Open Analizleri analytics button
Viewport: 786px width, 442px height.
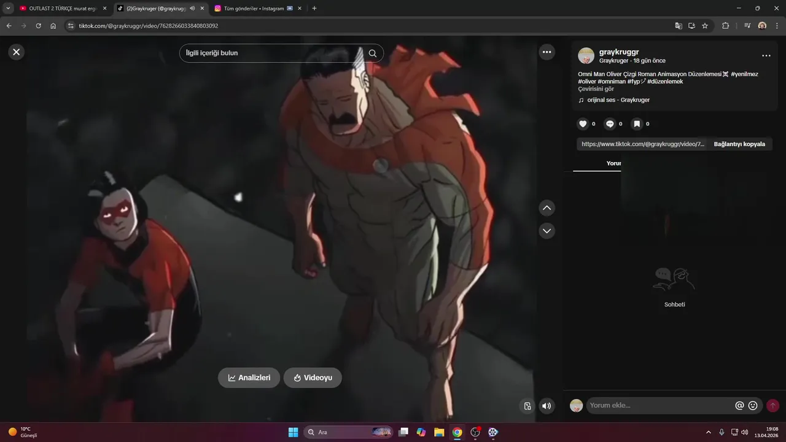[249, 378]
